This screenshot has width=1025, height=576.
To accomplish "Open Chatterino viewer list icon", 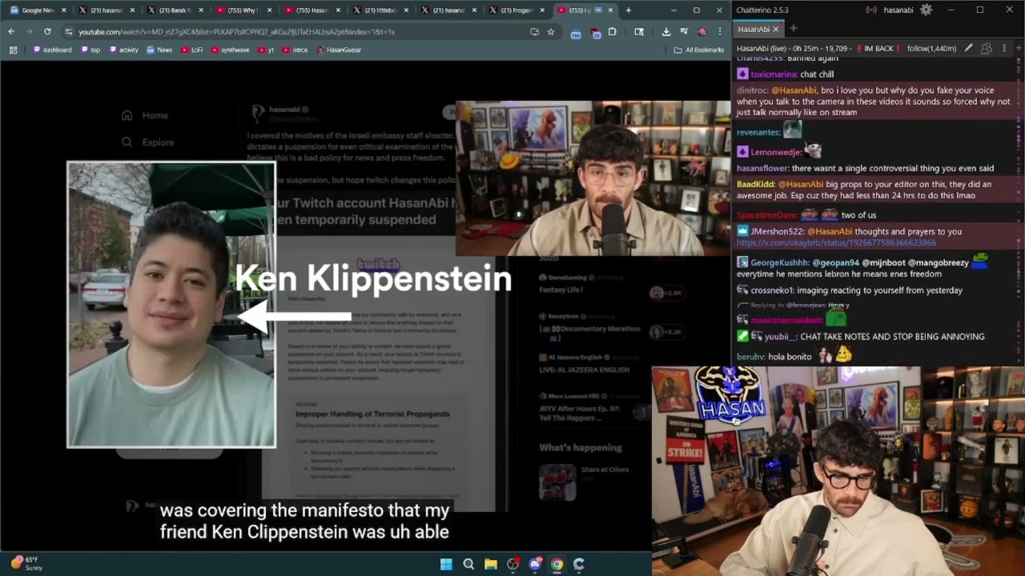I will [987, 48].
